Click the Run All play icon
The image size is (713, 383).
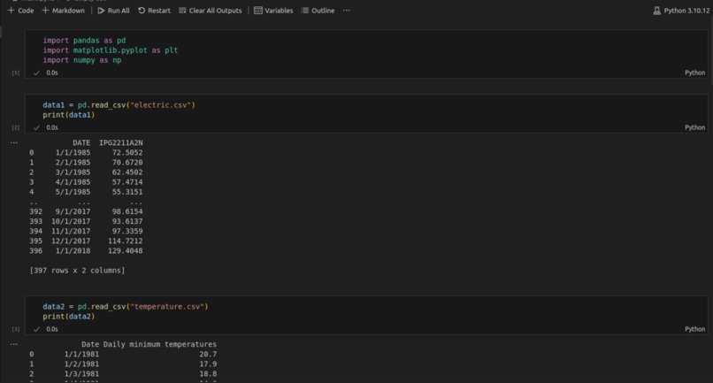101,11
